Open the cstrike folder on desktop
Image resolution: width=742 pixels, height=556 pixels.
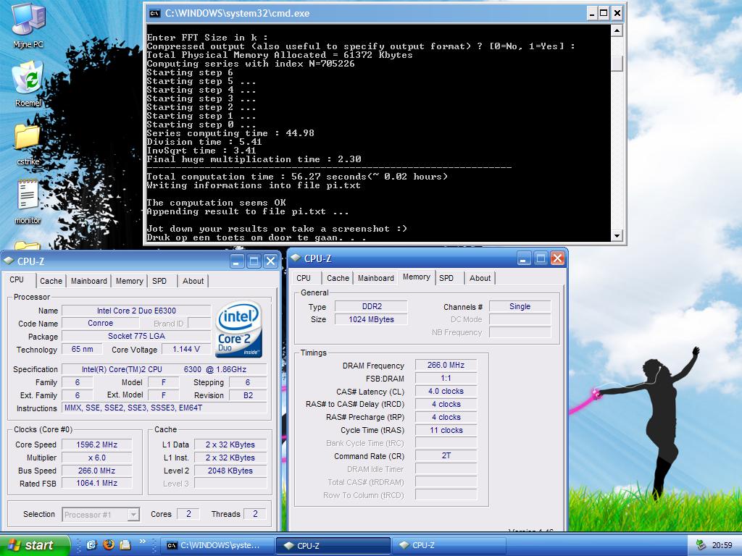point(28,143)
